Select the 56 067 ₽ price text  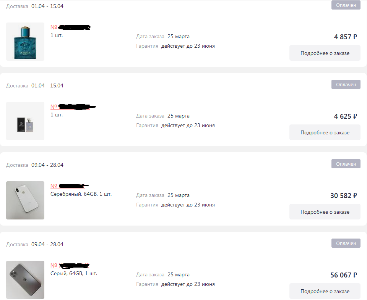click(x=344, y=275)
